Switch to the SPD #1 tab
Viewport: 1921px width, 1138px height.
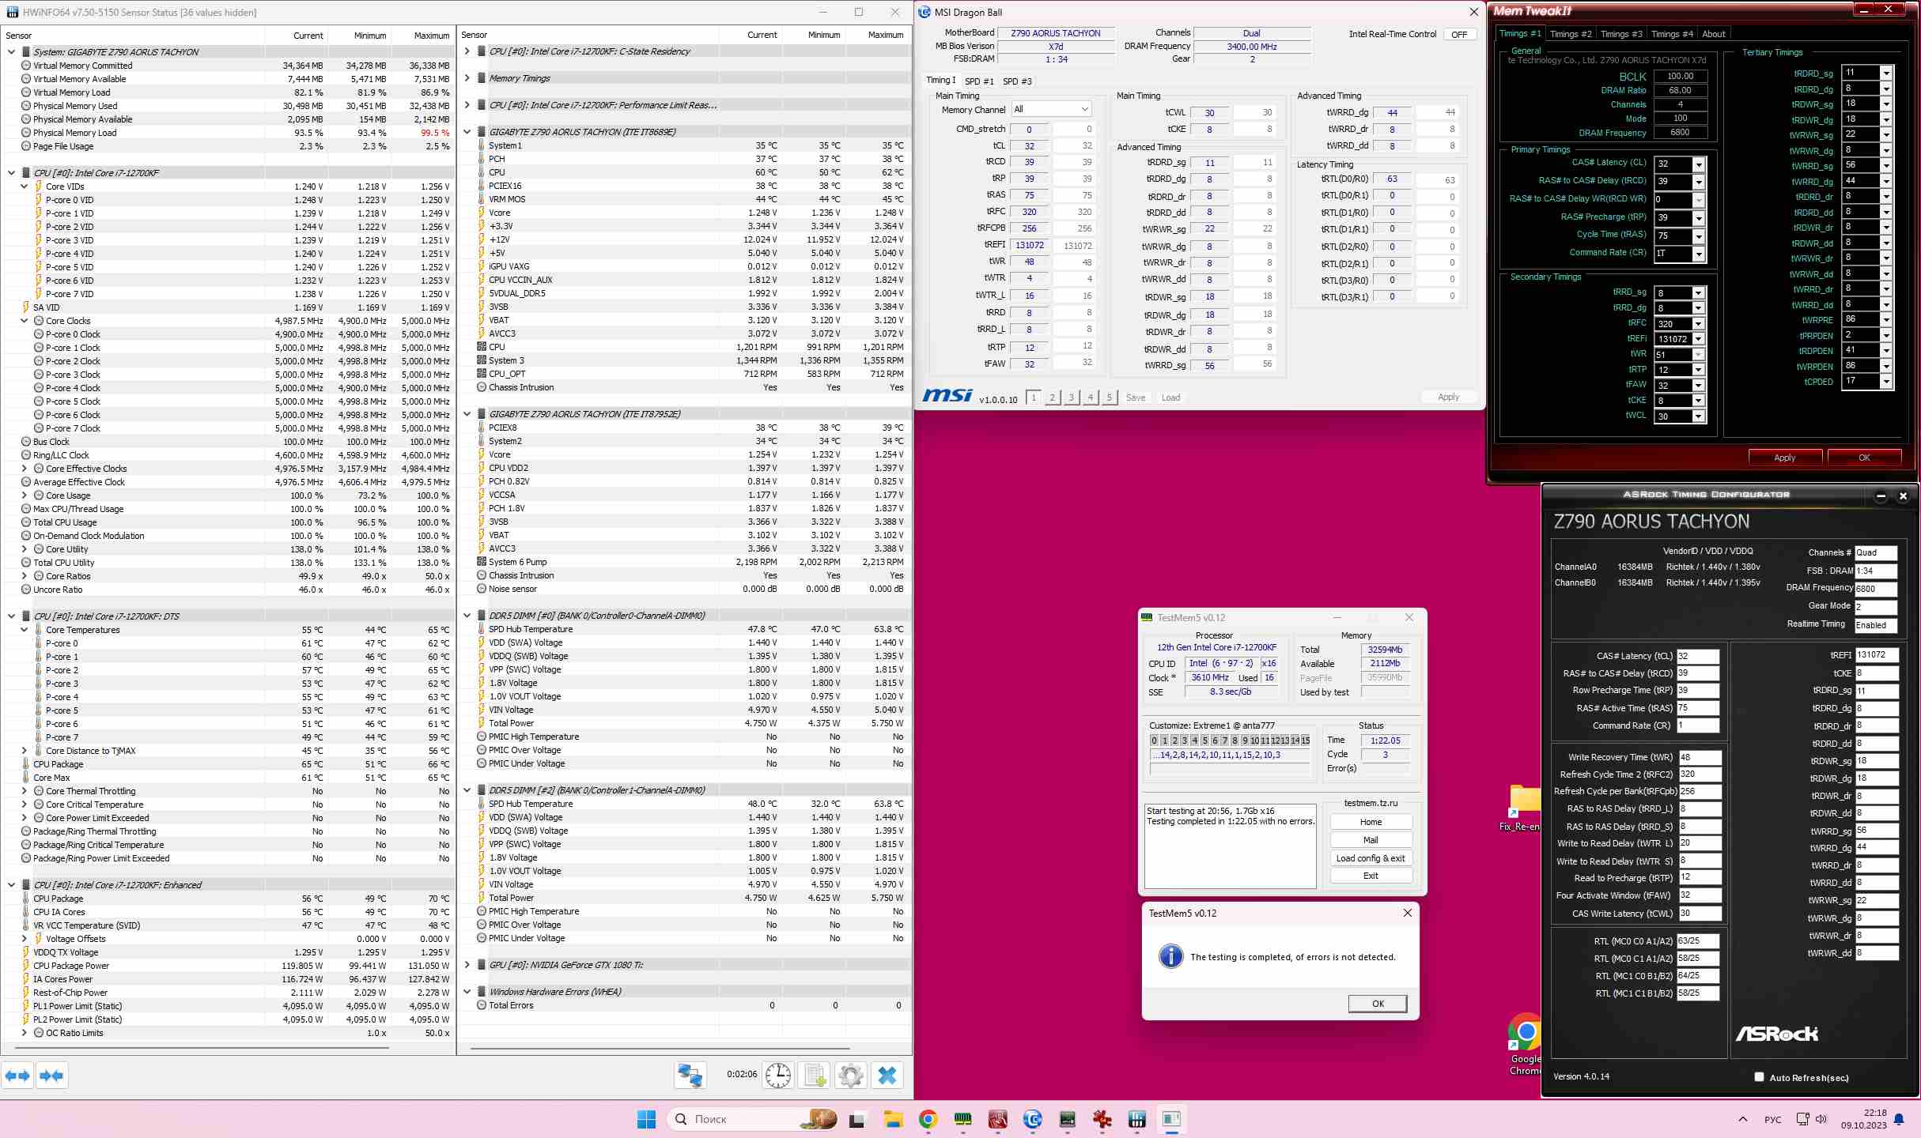979,81
